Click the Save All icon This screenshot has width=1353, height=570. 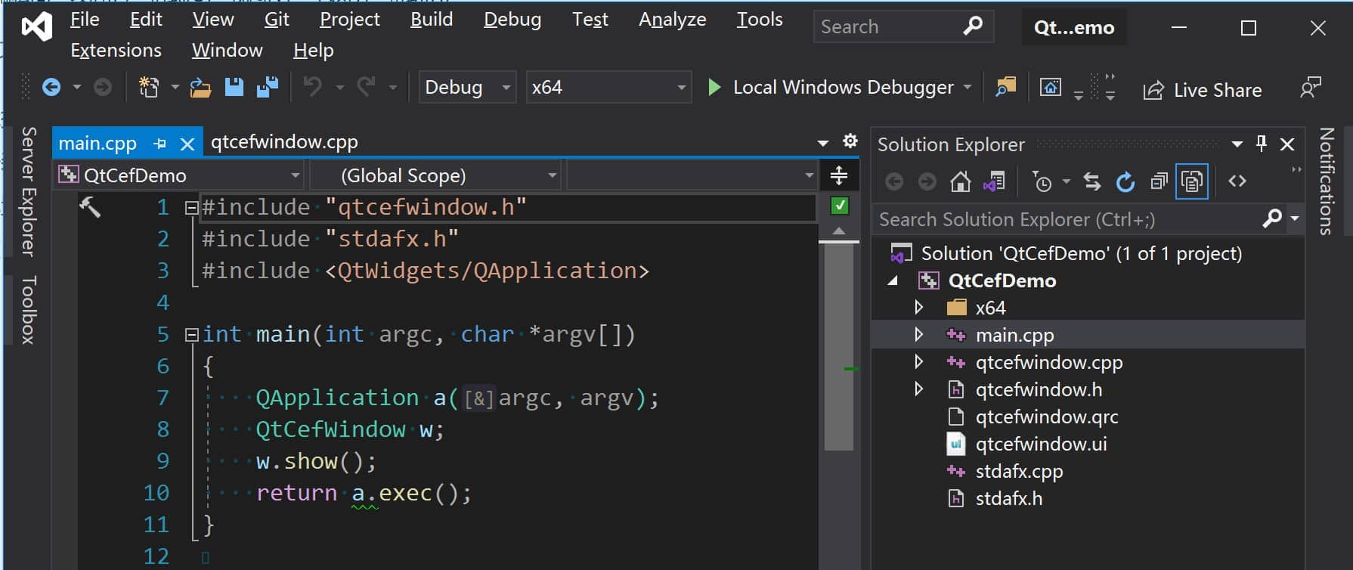tap(268, 88)
